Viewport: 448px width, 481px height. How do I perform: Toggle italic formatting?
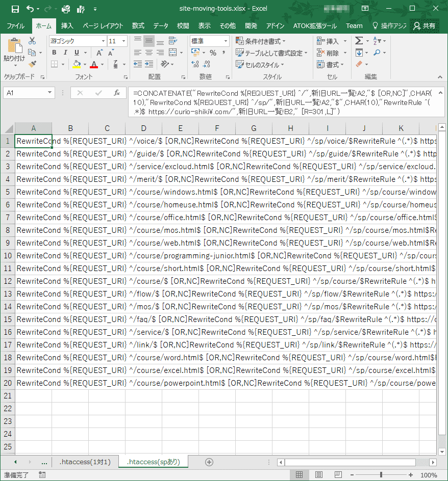65,52
